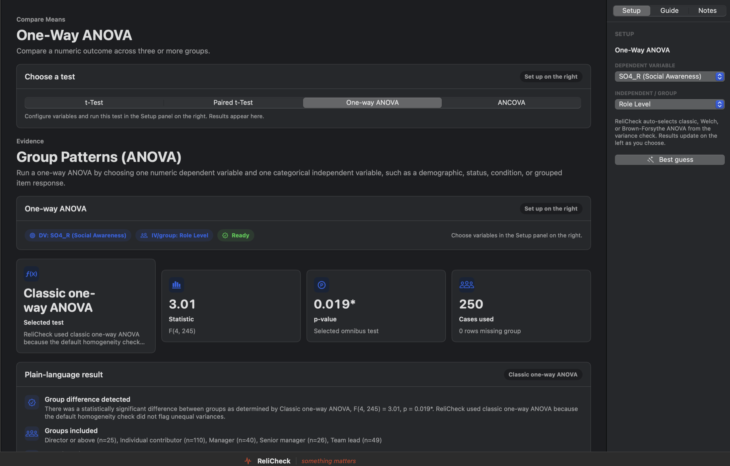The image size is (730, 466).
Task: Click the 'INDEPENDENT / GROUP' field label
Action: [x=646, y=94]
